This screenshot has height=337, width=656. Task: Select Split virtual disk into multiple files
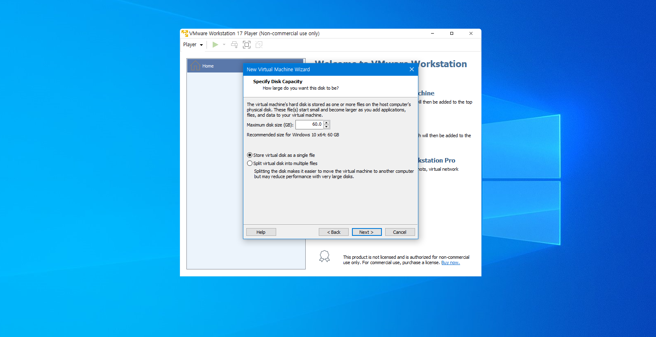[282, 163]
